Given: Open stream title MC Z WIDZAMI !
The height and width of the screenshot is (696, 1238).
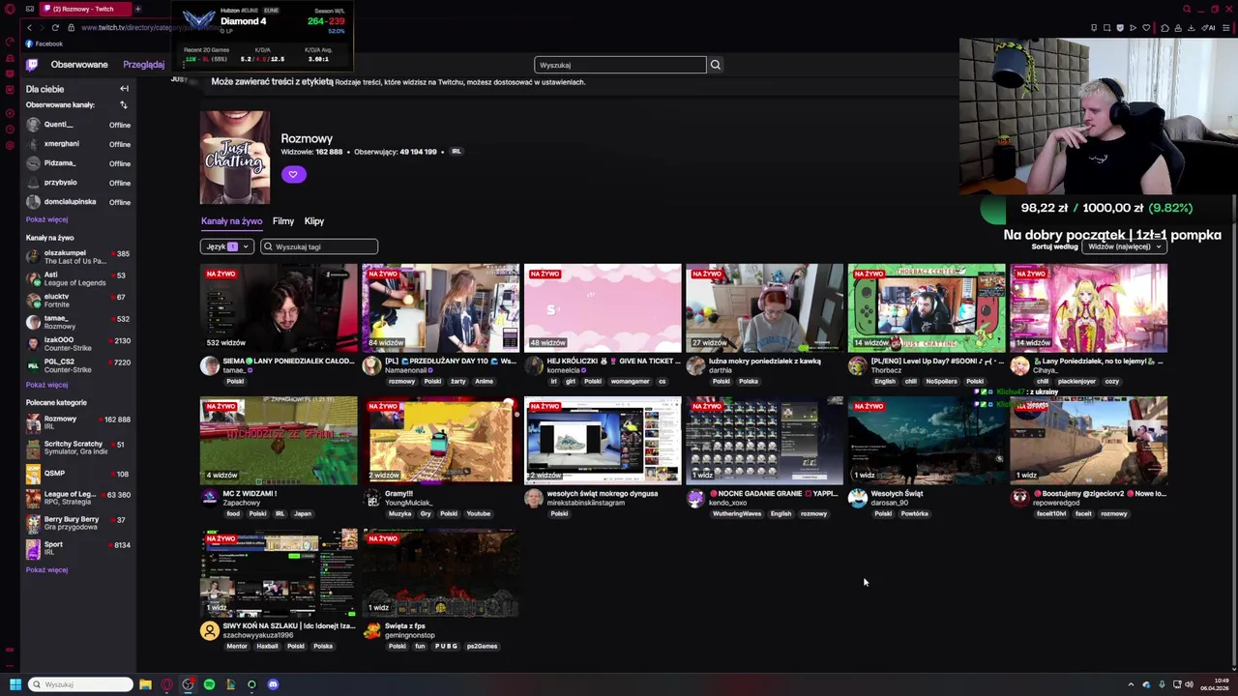Looking at the screenshot, I should coord(250,494).
